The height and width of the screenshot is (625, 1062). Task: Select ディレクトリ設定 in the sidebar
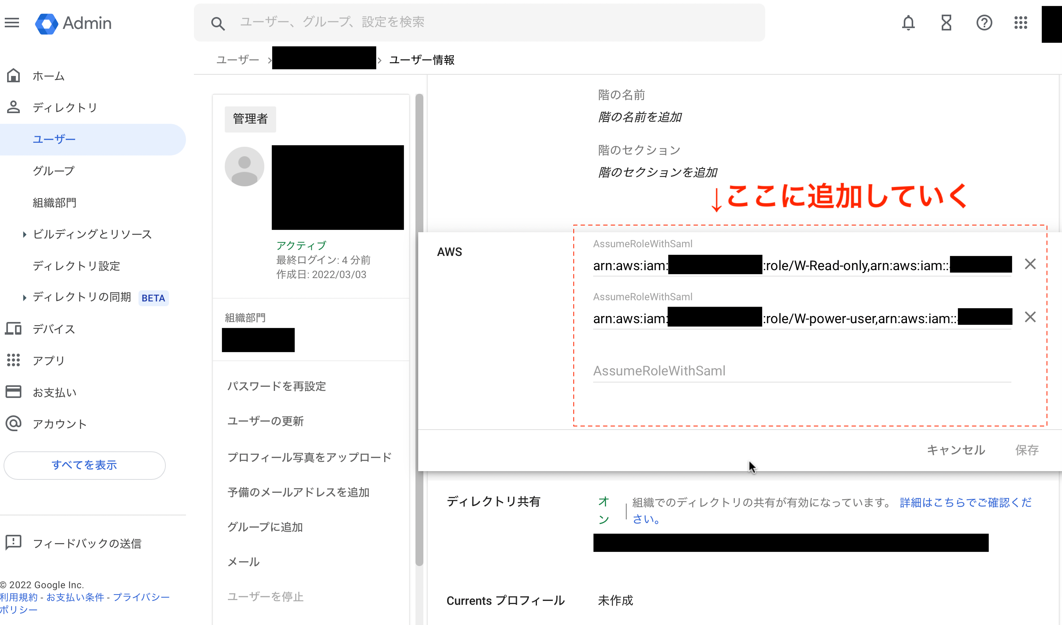coord(77,266)
